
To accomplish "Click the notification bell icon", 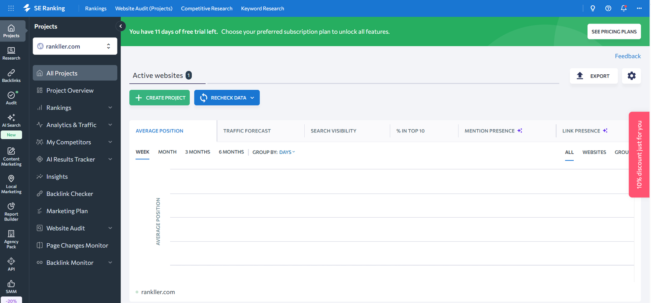I will tap(624, 8).
